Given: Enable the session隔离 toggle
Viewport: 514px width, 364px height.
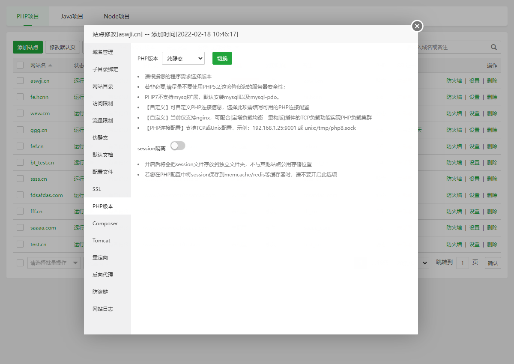Looking at the screenshot, I should coord(178,146).
